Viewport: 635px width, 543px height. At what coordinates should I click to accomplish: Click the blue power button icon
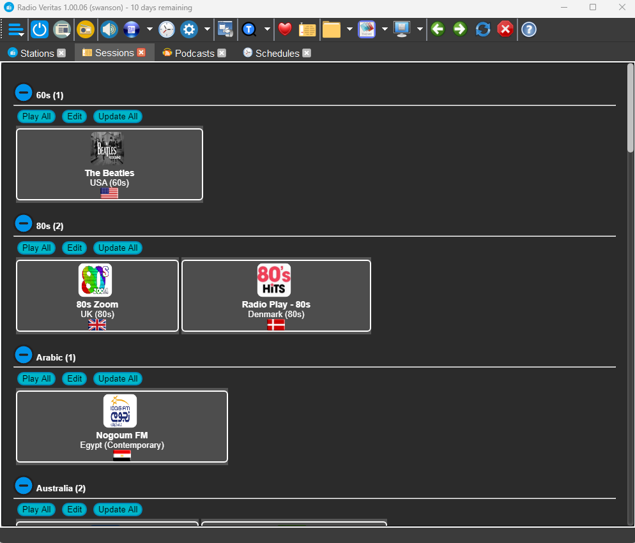point(40,29)
